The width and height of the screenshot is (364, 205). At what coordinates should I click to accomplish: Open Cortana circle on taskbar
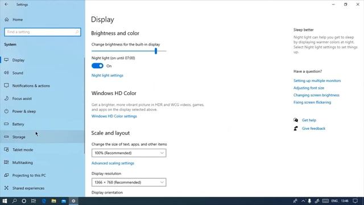pyautogui.click(x=24, y=201)
